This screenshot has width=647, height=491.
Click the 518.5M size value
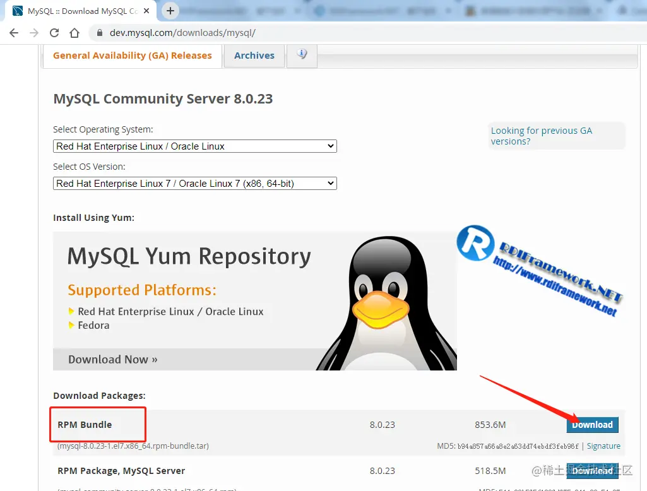(x=490, y=471)
